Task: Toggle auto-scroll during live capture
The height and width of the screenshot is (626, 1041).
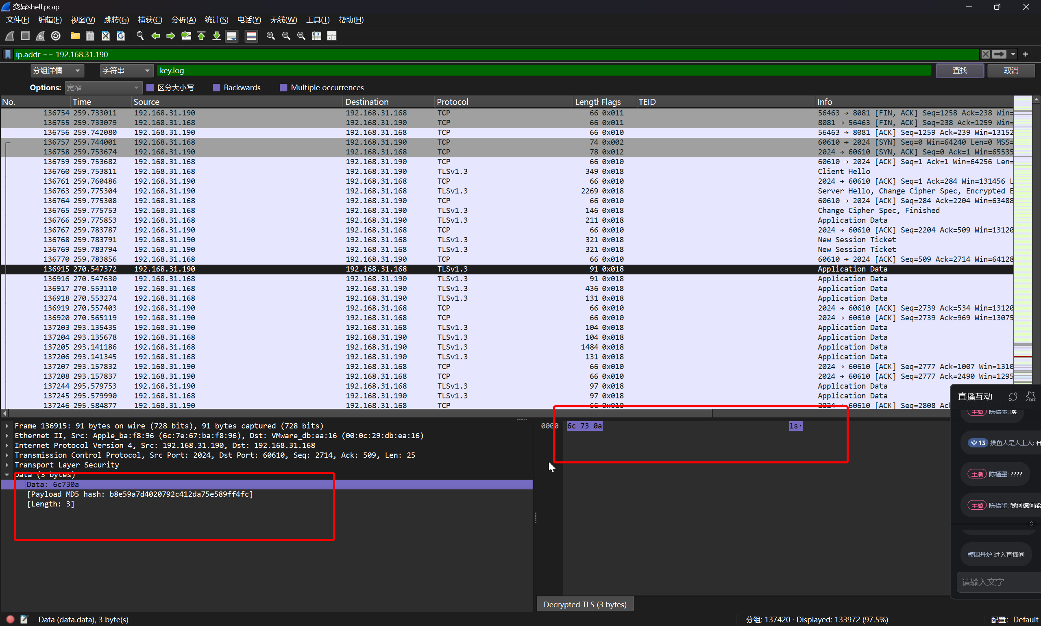Action: [232, 36]
